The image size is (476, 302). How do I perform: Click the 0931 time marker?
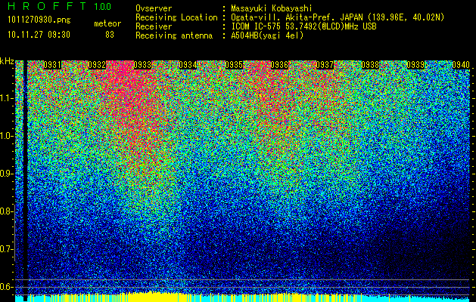52,65
